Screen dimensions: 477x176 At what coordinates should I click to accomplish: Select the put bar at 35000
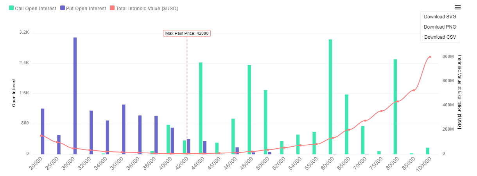click(124, 129)
